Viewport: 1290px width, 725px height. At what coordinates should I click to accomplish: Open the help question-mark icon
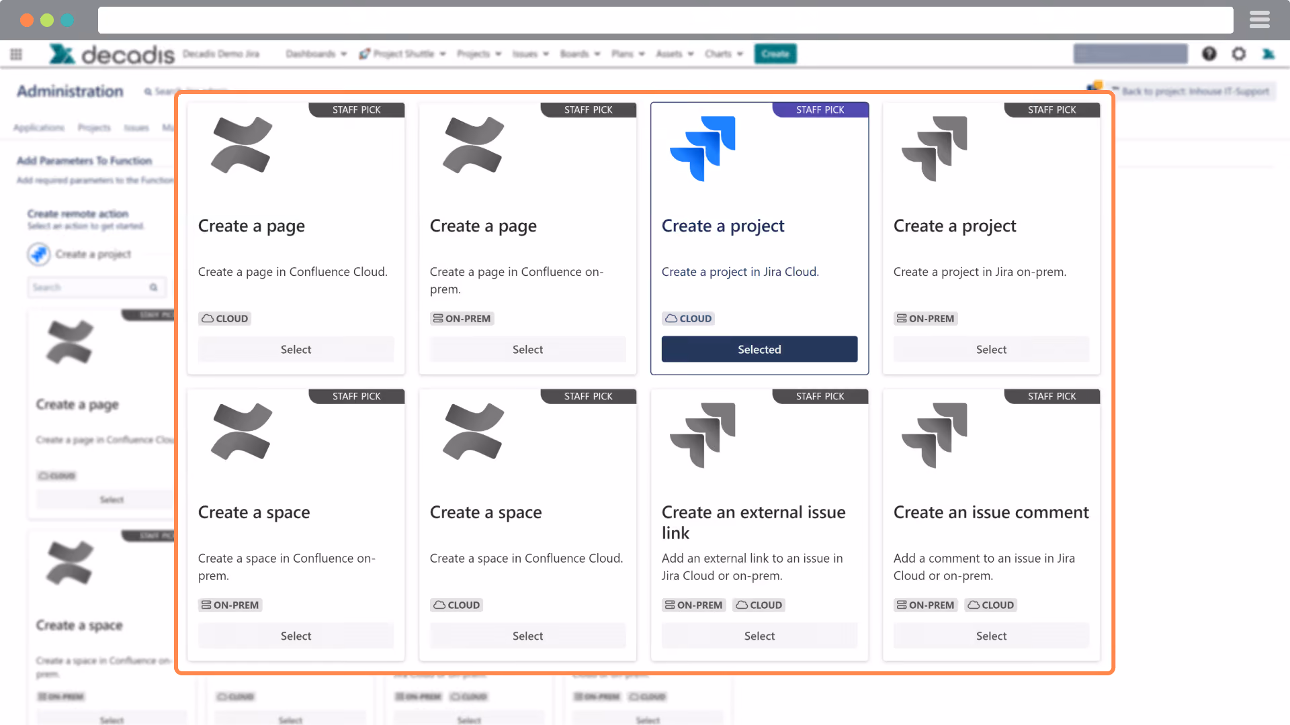pyautogui.click(x=1209, y=54)
